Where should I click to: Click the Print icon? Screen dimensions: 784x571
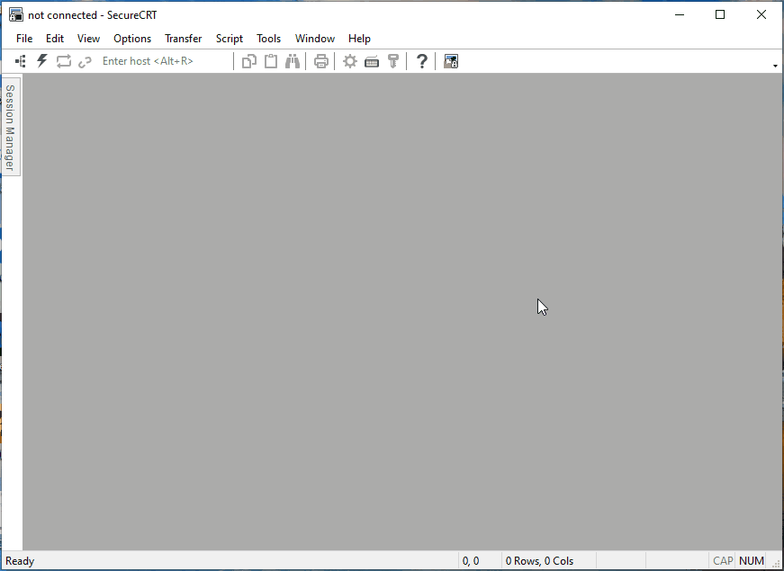pos(321,61)
